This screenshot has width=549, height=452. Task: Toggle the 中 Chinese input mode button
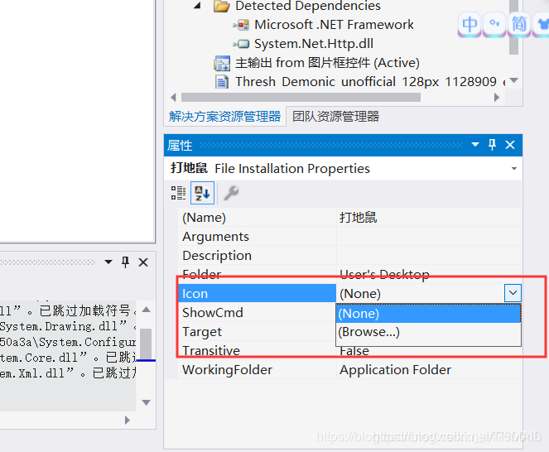point(470,24)
